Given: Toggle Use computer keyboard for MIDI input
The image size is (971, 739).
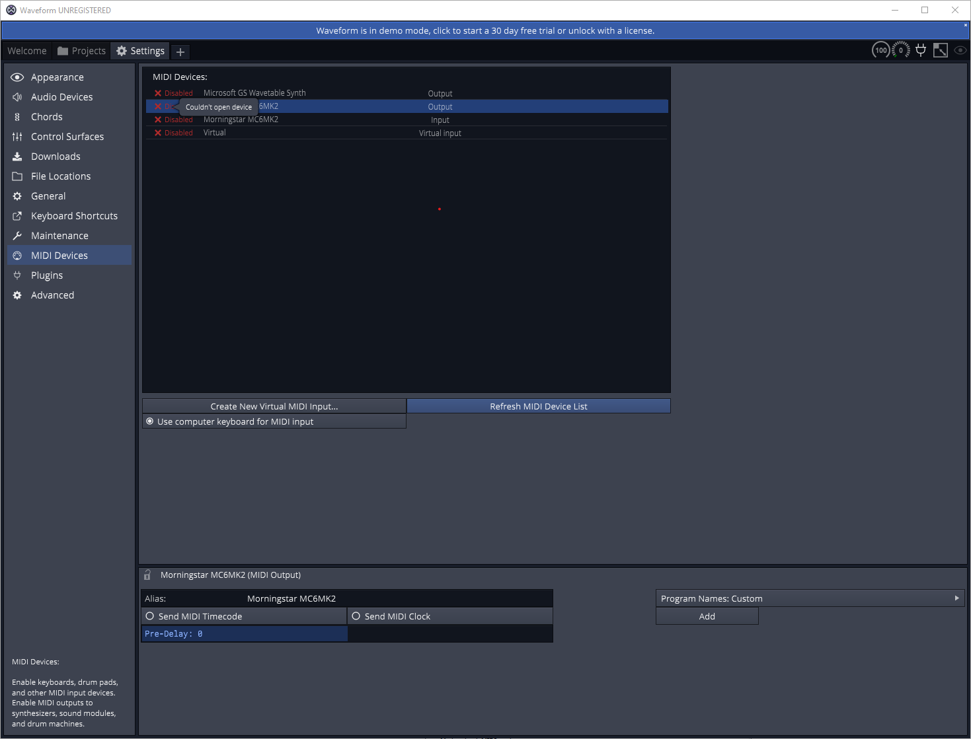Looking at the screenshot, I should pos(150,421).
